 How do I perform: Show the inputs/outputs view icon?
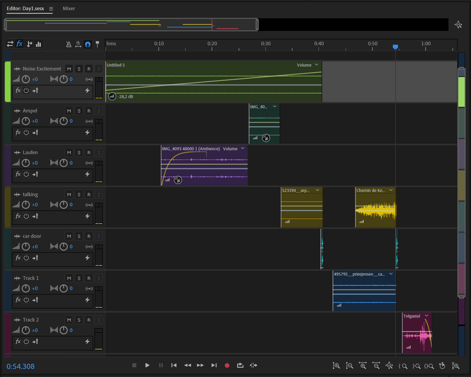click(x=10, y=44)
